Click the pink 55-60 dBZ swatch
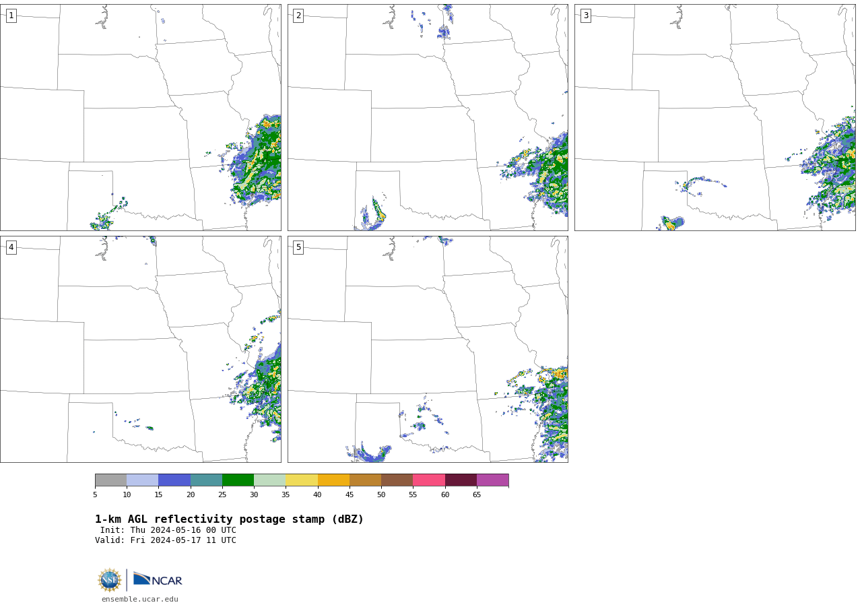This screenshot has width=862, height=607. point(429,480)
